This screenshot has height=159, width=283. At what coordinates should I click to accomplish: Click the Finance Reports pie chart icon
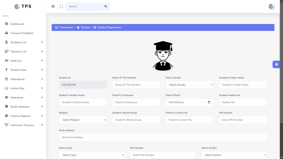[x=7, y=116]
